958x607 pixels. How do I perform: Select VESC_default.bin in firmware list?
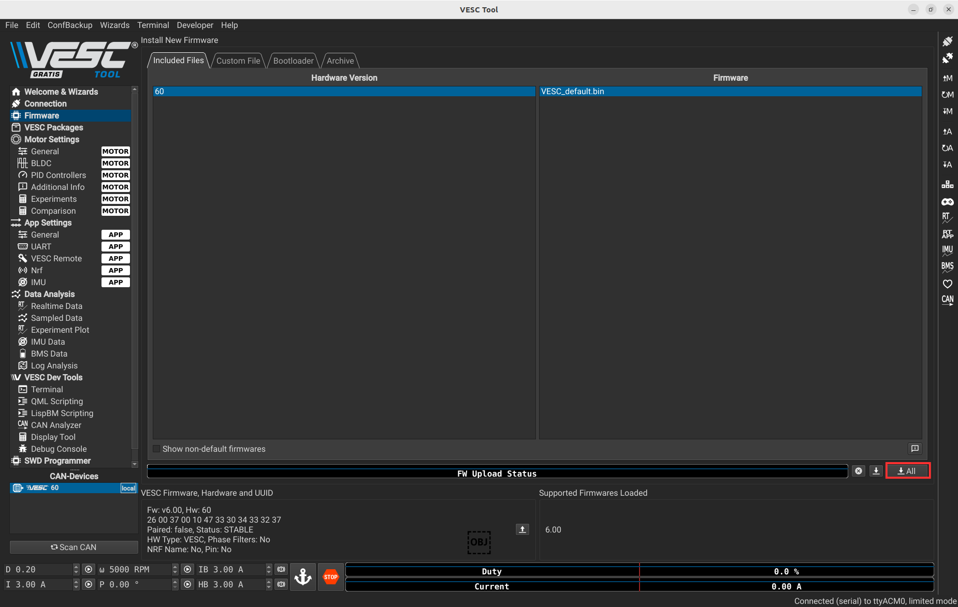(730, 91)
